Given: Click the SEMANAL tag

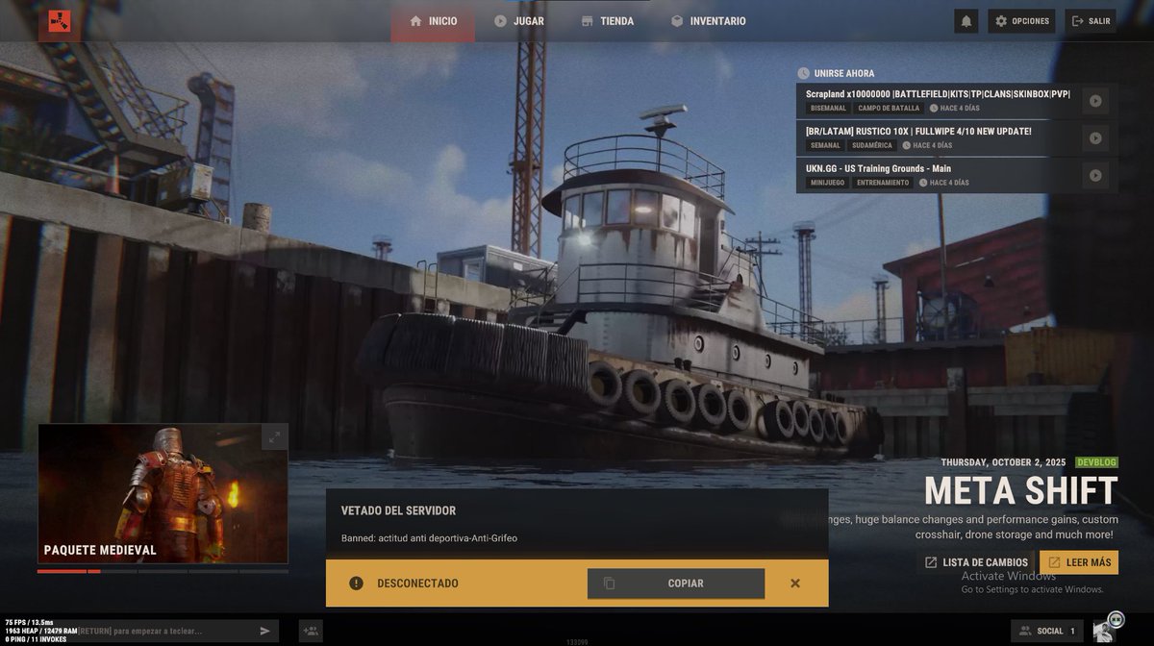Looking at the screenshot, I should [825, 146].
